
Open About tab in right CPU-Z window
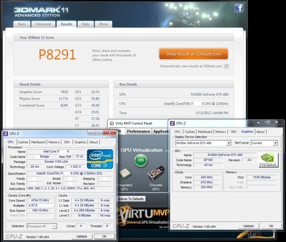[260, 132]
